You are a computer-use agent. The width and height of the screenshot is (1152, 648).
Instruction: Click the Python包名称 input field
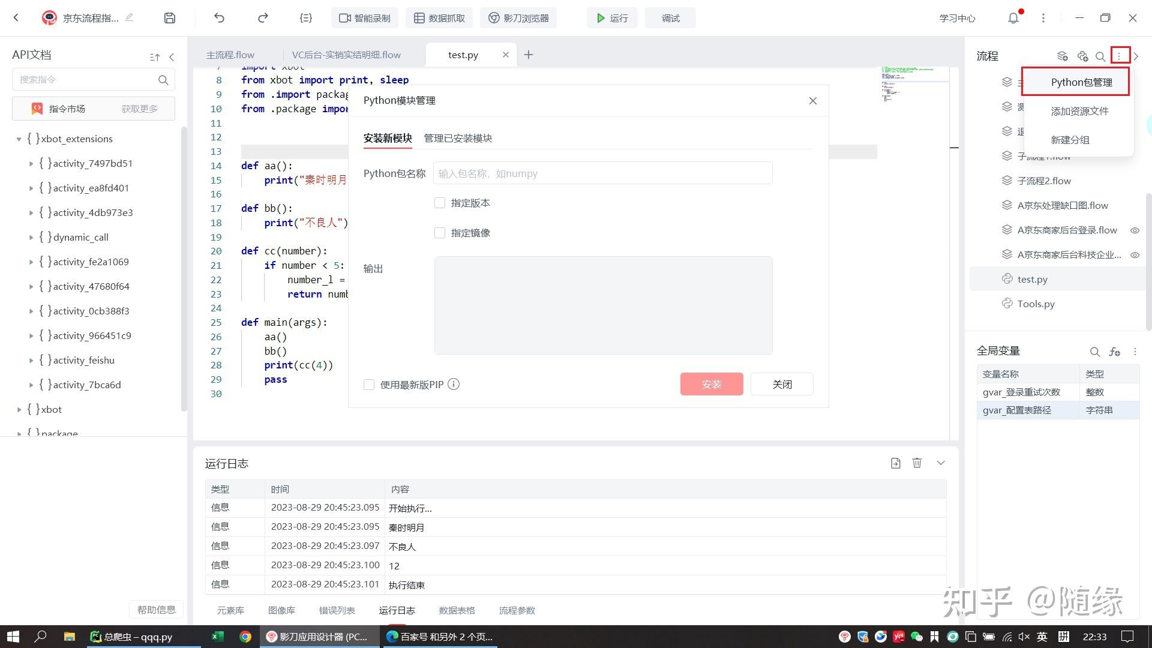click(x=602, y=173)
